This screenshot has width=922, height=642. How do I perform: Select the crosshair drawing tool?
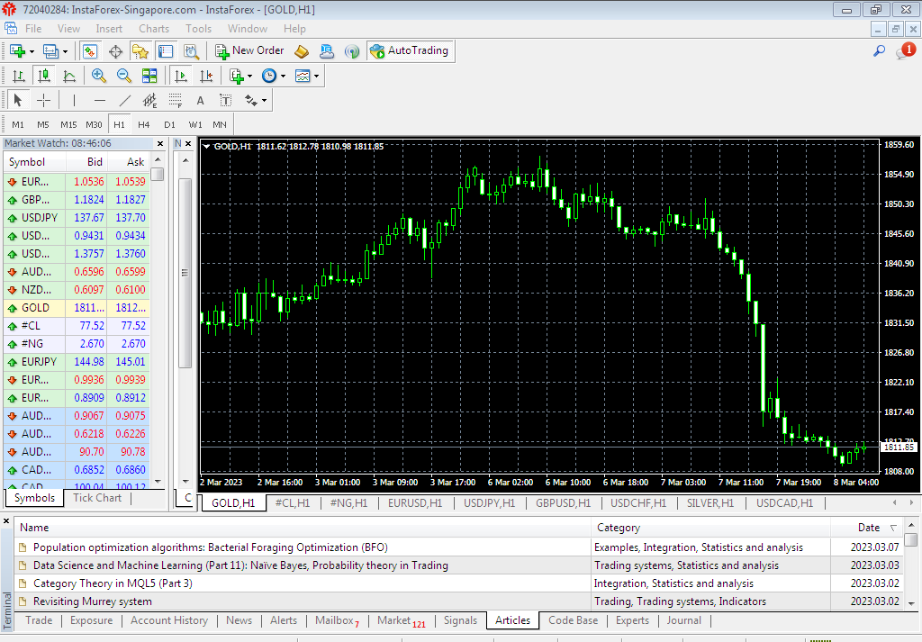click(x=43, y=101)
